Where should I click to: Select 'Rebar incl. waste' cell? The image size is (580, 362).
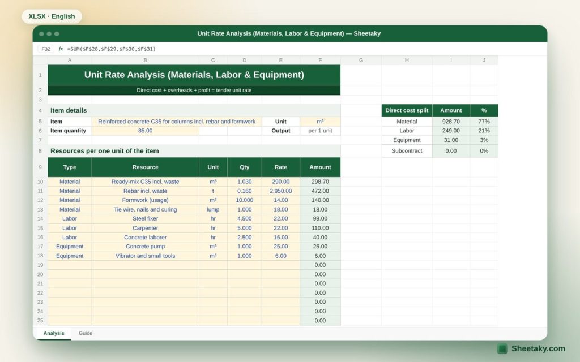tap(145, 191)
